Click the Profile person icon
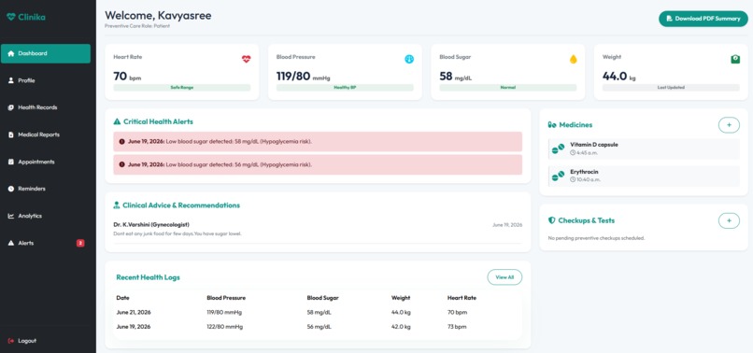Viewport: 753px width, 353px height. point(11,80)
